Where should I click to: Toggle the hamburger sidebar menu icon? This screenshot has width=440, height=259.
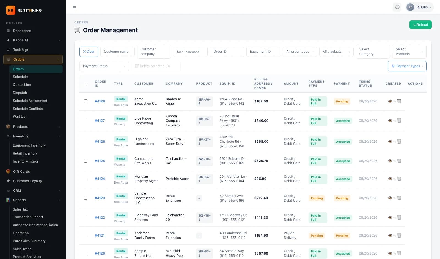coord(74,8)
